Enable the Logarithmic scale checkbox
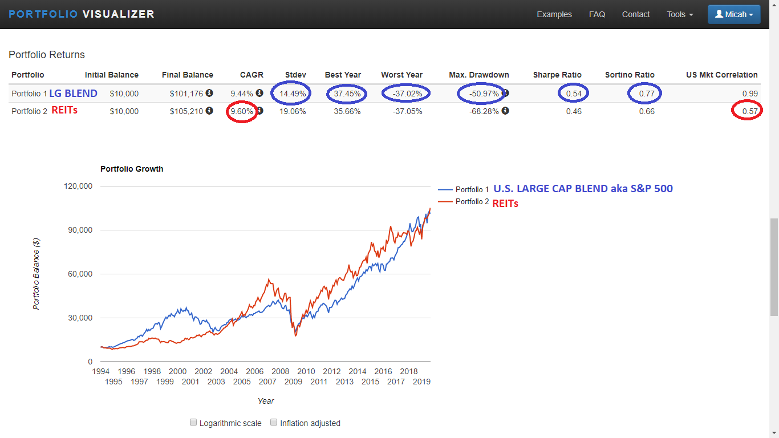Screen dimensions: 779x438 (193, 423)
